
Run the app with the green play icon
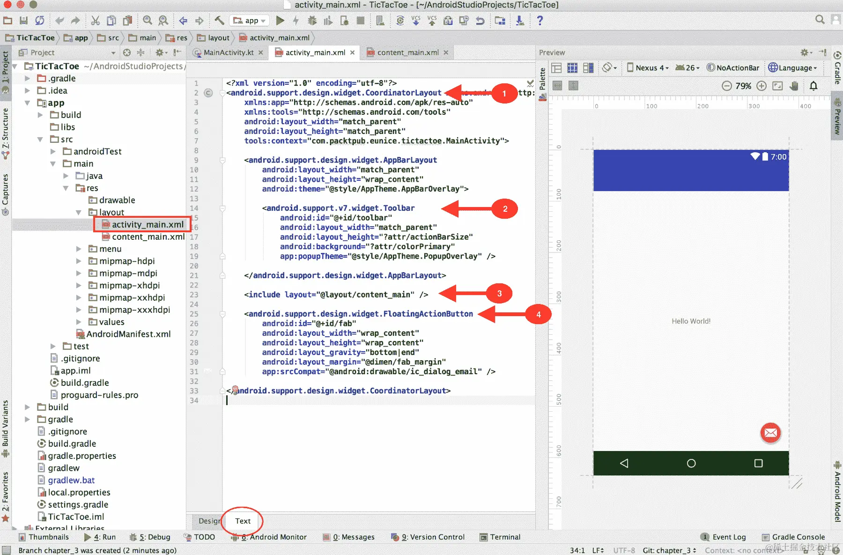[280, 21]
